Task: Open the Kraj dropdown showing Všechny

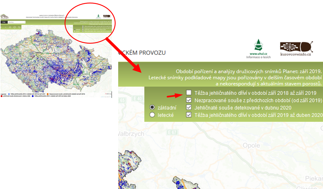Action: 17,22
